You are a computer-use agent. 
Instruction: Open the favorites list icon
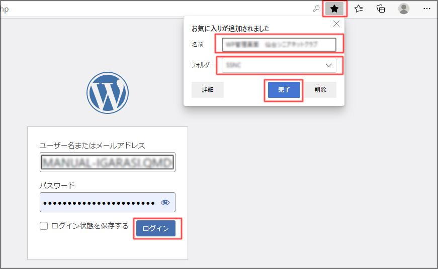pos(359,9)
